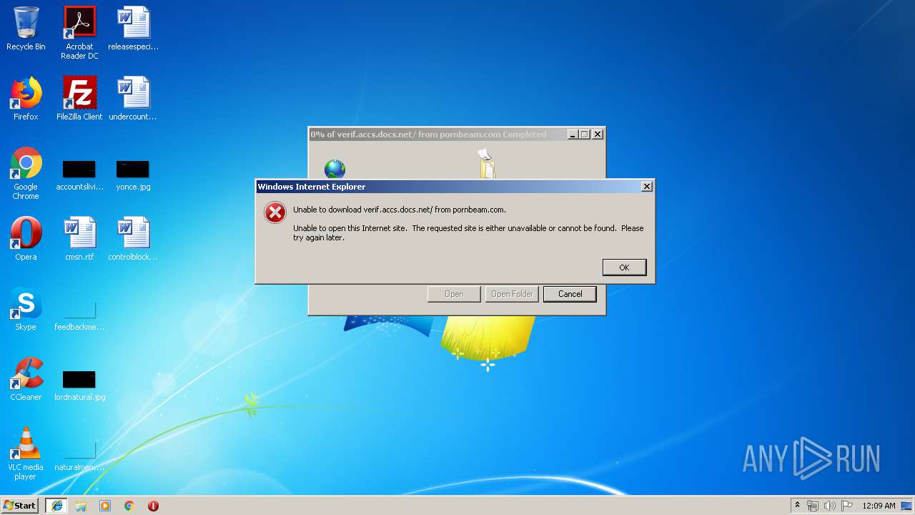Show hidden system tray icons
The image size is (915, 515).
pos(797,506)
